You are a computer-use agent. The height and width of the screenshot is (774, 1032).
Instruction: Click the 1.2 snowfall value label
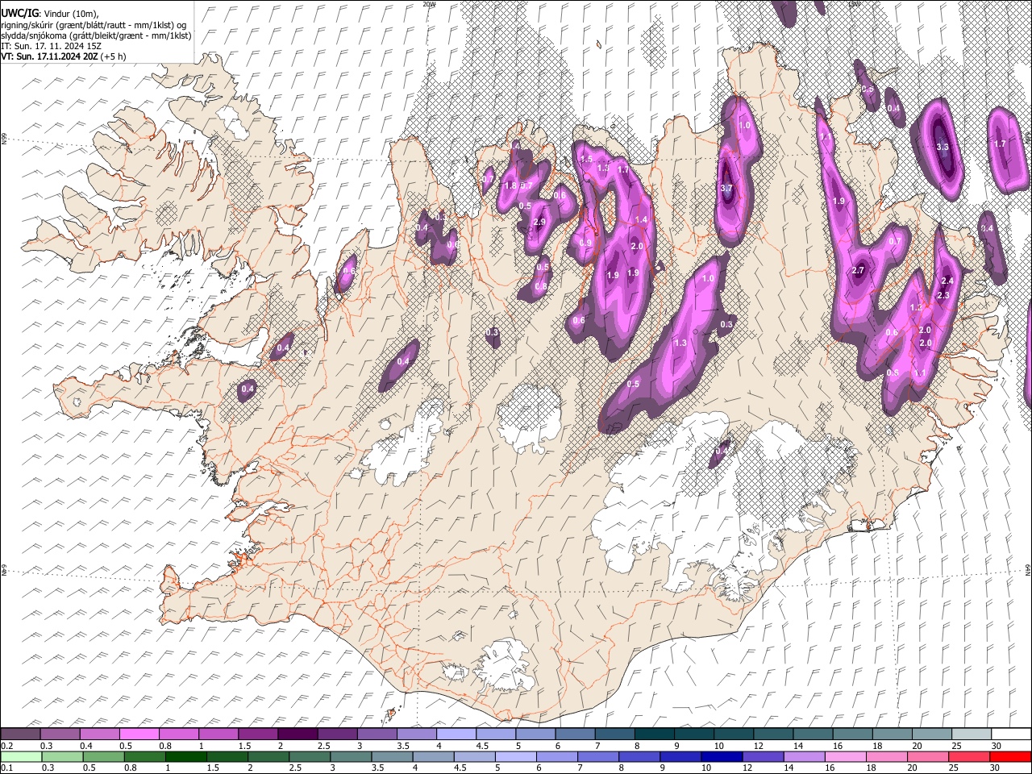click(x=916, y=308)
